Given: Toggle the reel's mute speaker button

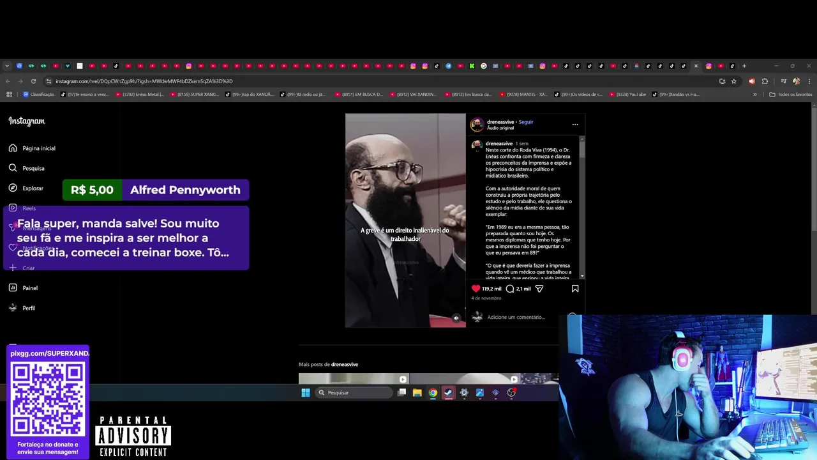Looking at the screenshot, I should (x=456, y=318).
